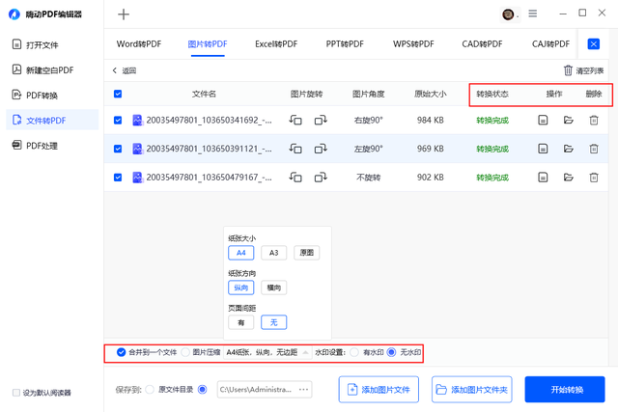Click the image file icon of 20035497801_103650341692
The image size is (618, 412).
coord(137,120)
